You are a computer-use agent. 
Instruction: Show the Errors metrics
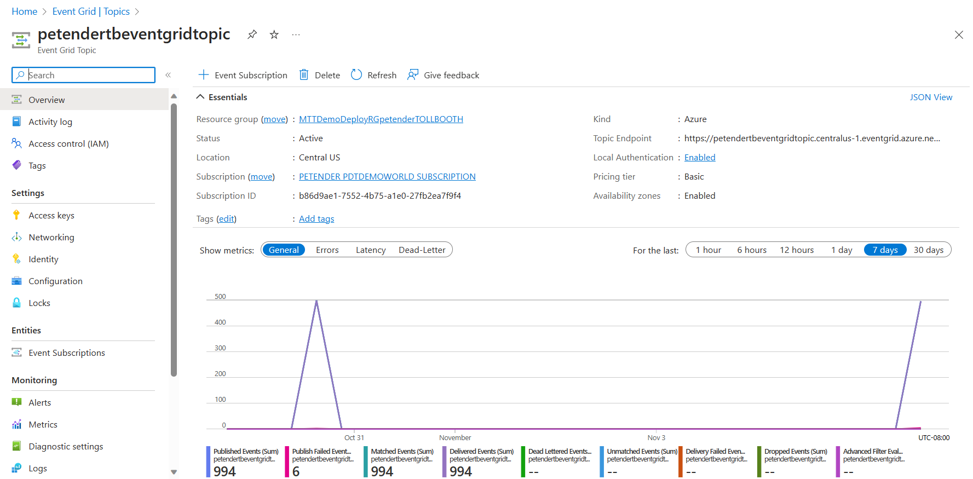tap(327, 250)
